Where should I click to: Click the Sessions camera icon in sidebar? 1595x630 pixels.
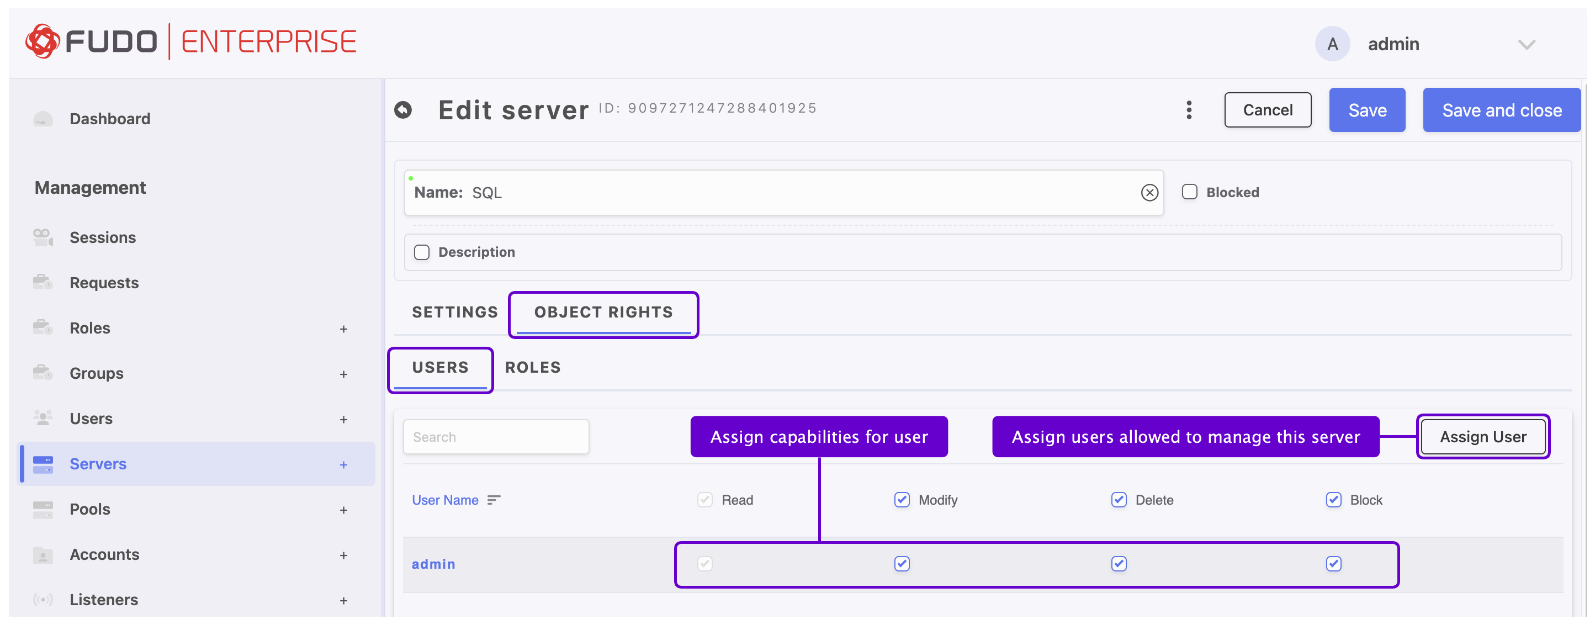coord(42,237)
